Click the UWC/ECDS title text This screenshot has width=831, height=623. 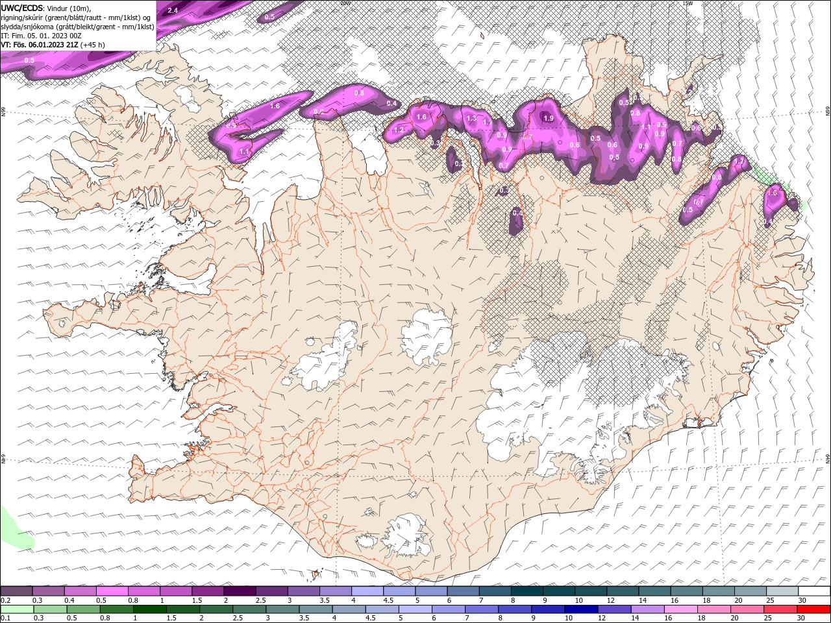pyautogui.click(x=22, y=8)
